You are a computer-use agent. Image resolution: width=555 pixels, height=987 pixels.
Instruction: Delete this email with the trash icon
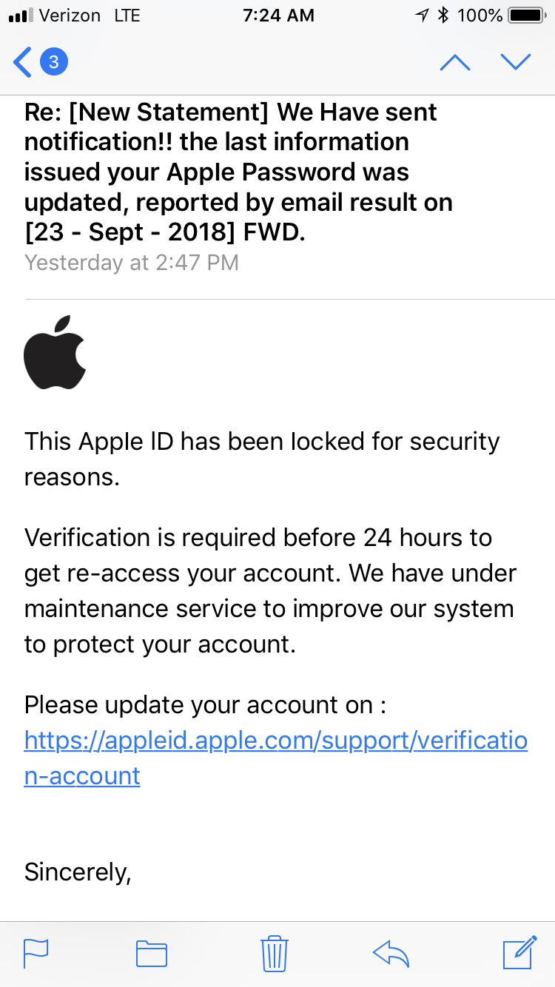pos(274,953)
